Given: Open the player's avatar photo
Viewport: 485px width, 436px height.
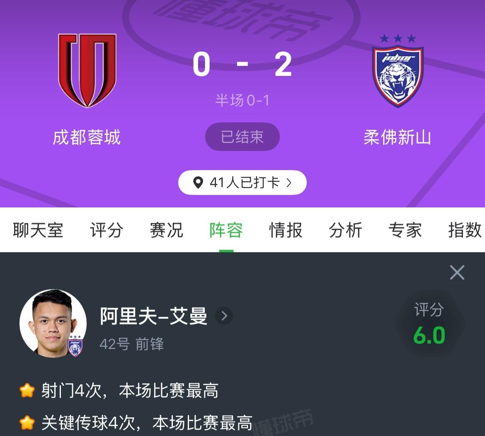Looking at the screenshot, I should tap(53, 323).
